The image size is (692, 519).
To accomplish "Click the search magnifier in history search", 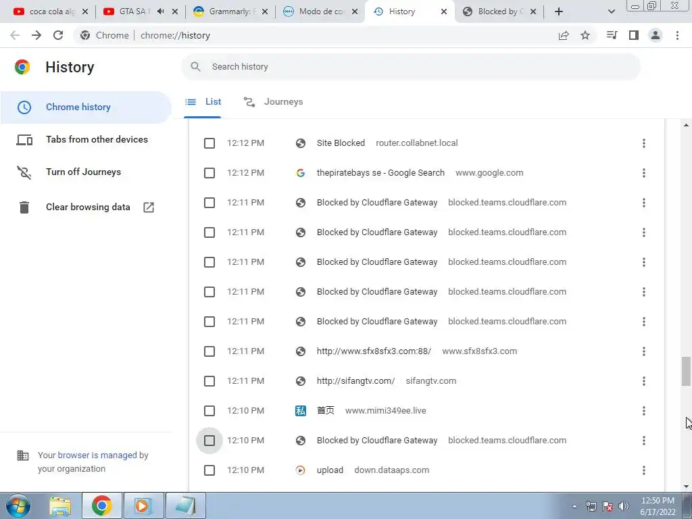I will click(x=195, y=67).
